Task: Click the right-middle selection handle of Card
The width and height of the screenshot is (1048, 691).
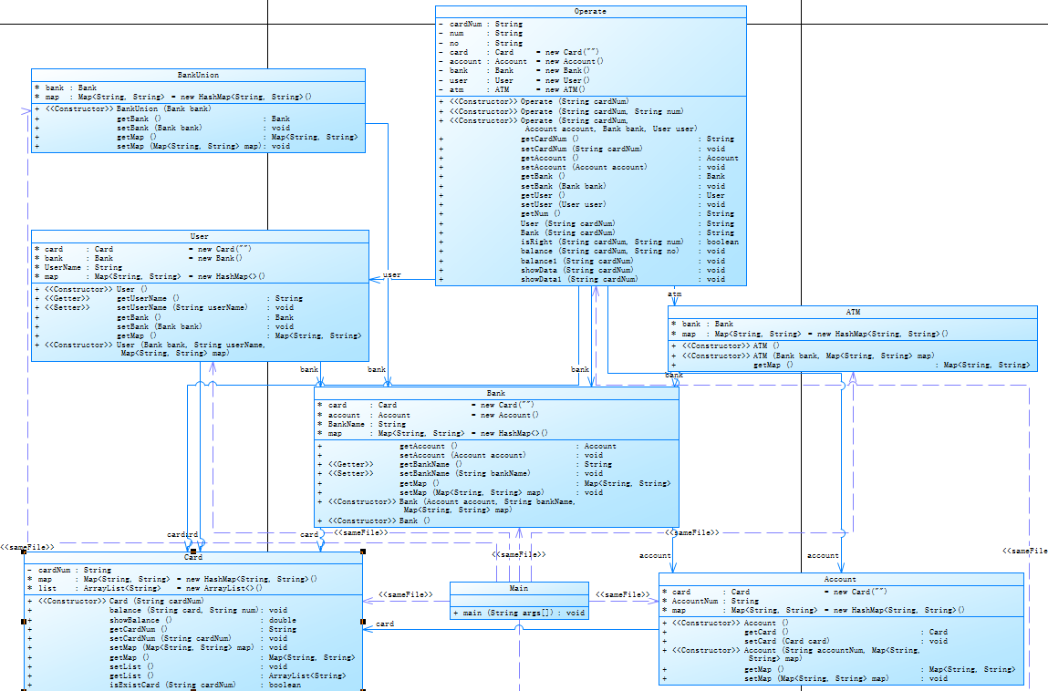Action: point(363,622)
